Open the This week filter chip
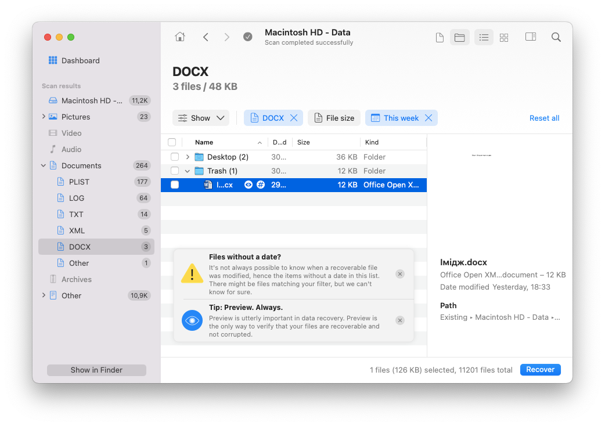 click(395, 118)
